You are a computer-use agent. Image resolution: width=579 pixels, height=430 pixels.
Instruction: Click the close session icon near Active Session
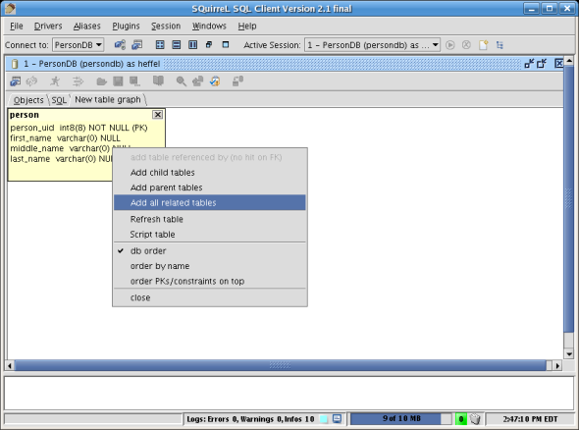466,45
